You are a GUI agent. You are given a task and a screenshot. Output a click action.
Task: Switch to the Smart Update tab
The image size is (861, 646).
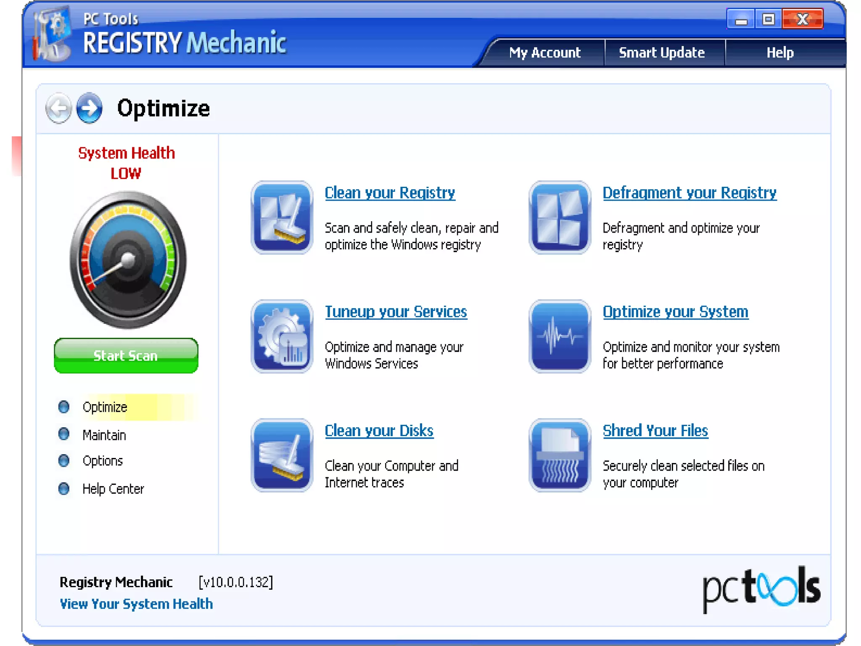(x=662, y=53)
